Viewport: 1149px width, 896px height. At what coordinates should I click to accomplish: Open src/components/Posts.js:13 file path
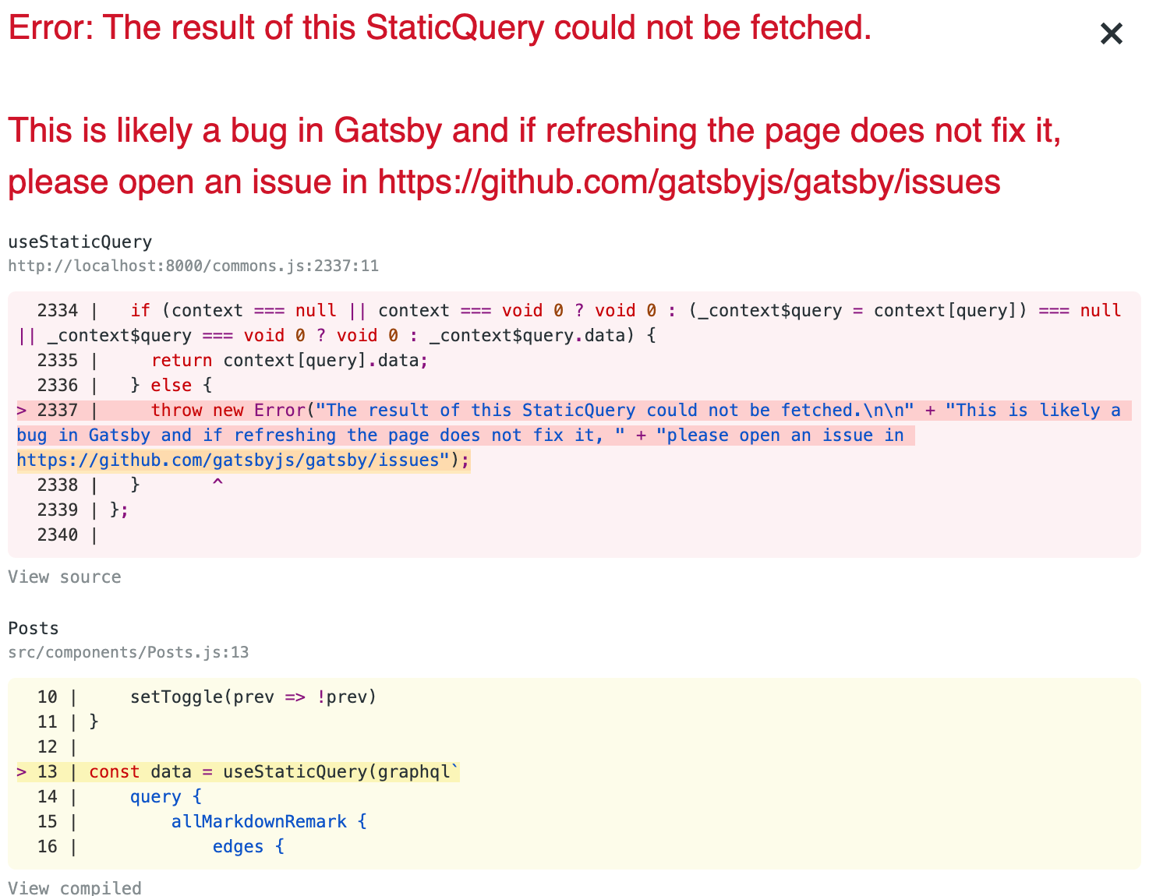[x=128, y=652]
